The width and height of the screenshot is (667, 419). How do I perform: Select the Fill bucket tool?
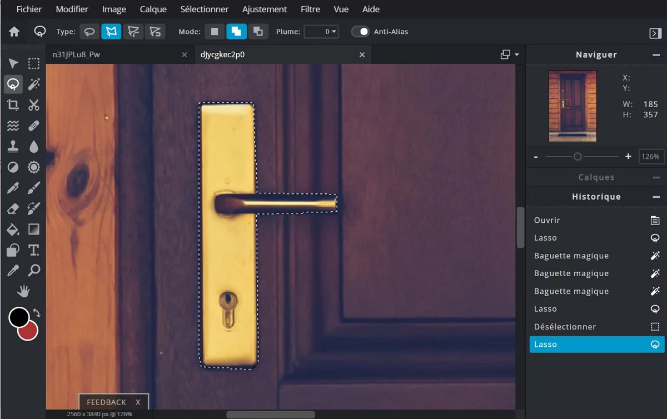point(13,229)
